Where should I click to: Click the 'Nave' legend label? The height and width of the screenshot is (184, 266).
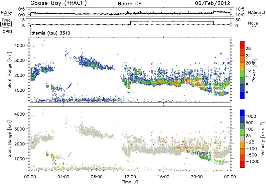[x=253, y=23]
